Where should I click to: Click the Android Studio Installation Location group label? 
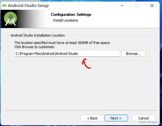(x=38, y=35)
